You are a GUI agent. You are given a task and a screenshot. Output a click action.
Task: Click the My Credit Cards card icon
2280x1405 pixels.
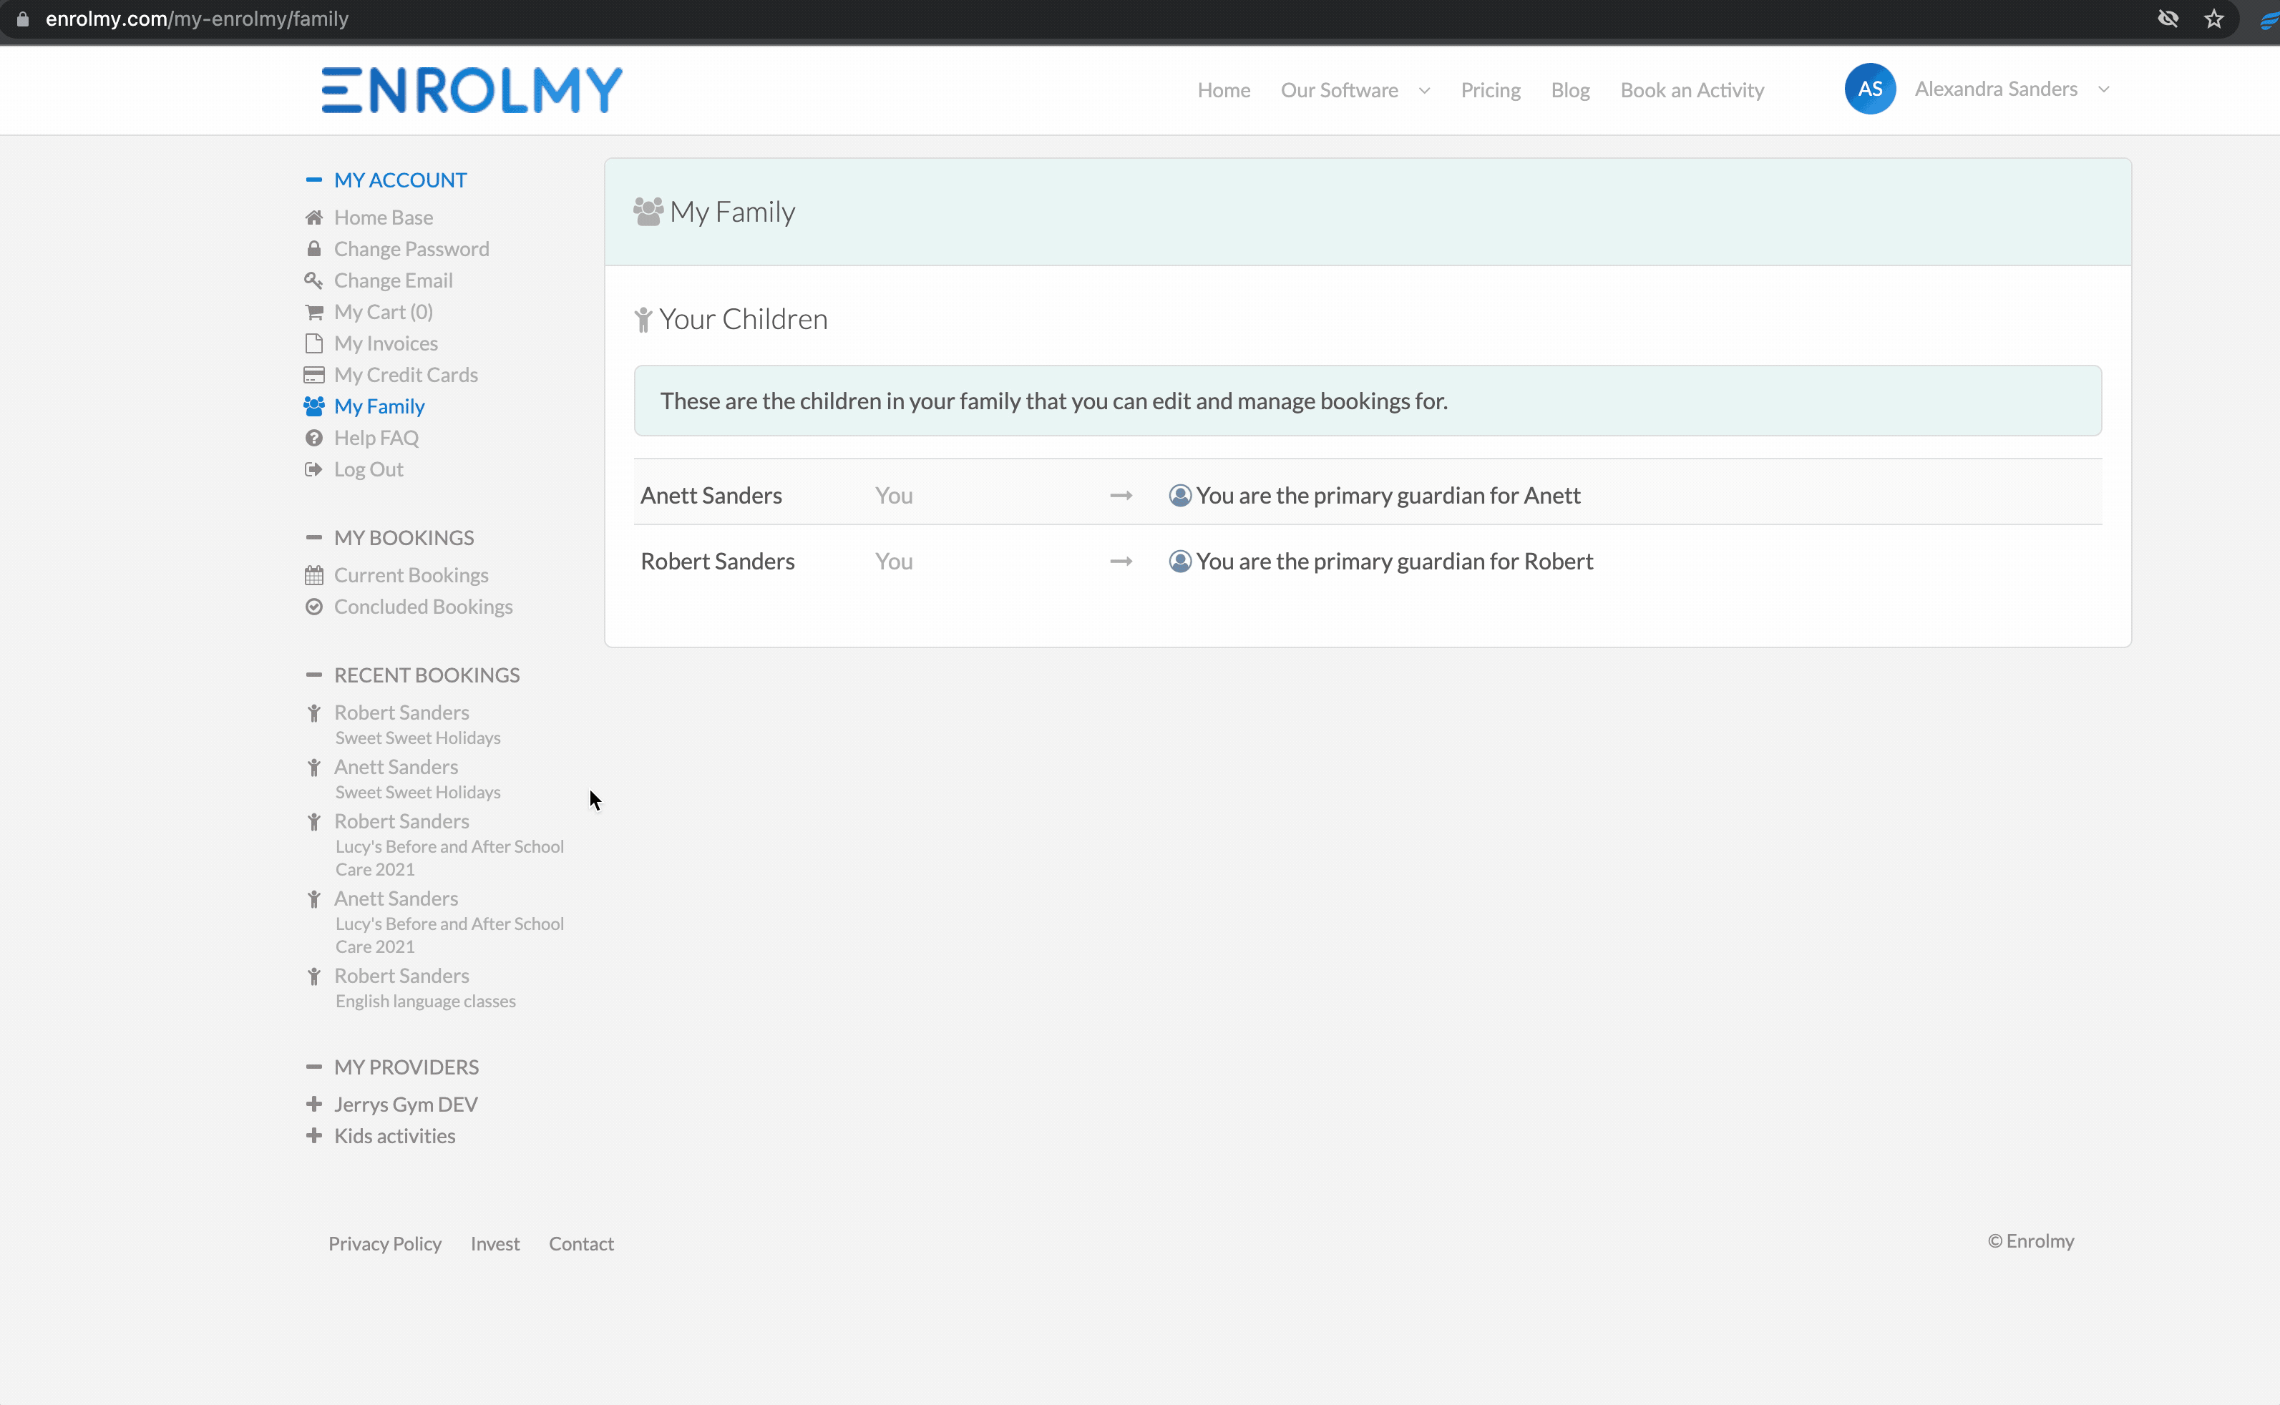(314, 376)
